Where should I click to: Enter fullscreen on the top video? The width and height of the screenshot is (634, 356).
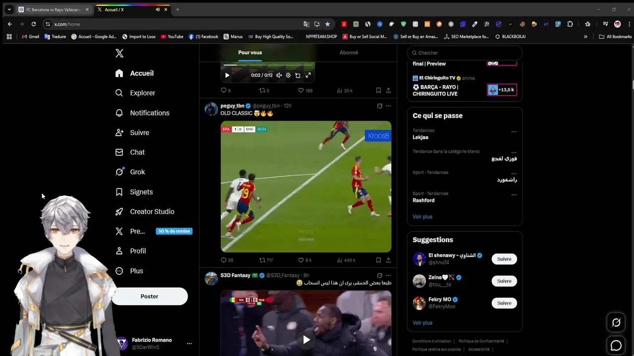click(308, 75)
